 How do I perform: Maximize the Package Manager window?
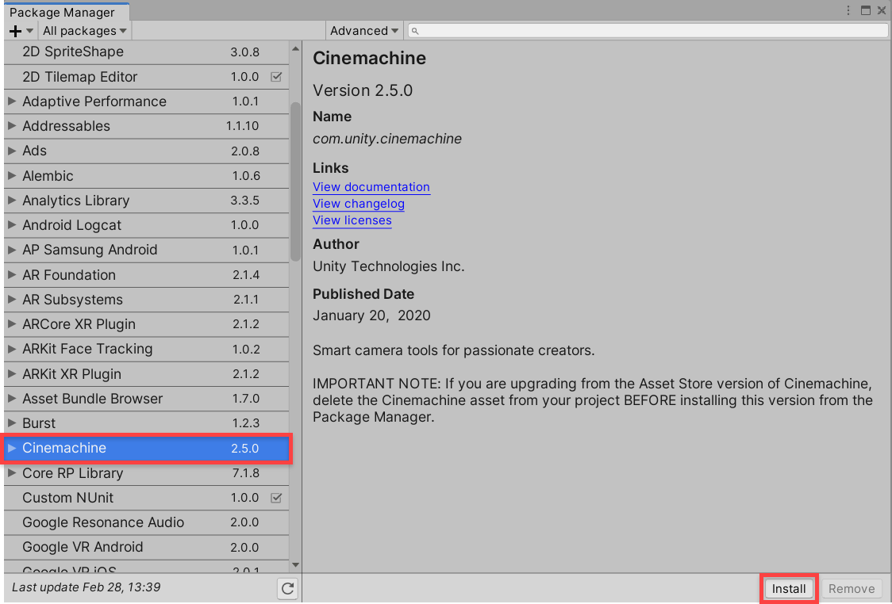tap(865, 10)
